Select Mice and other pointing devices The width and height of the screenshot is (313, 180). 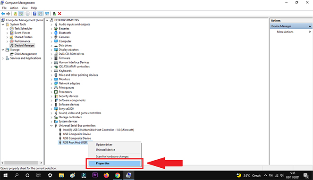pyautogui.click(x=78, y=75)
